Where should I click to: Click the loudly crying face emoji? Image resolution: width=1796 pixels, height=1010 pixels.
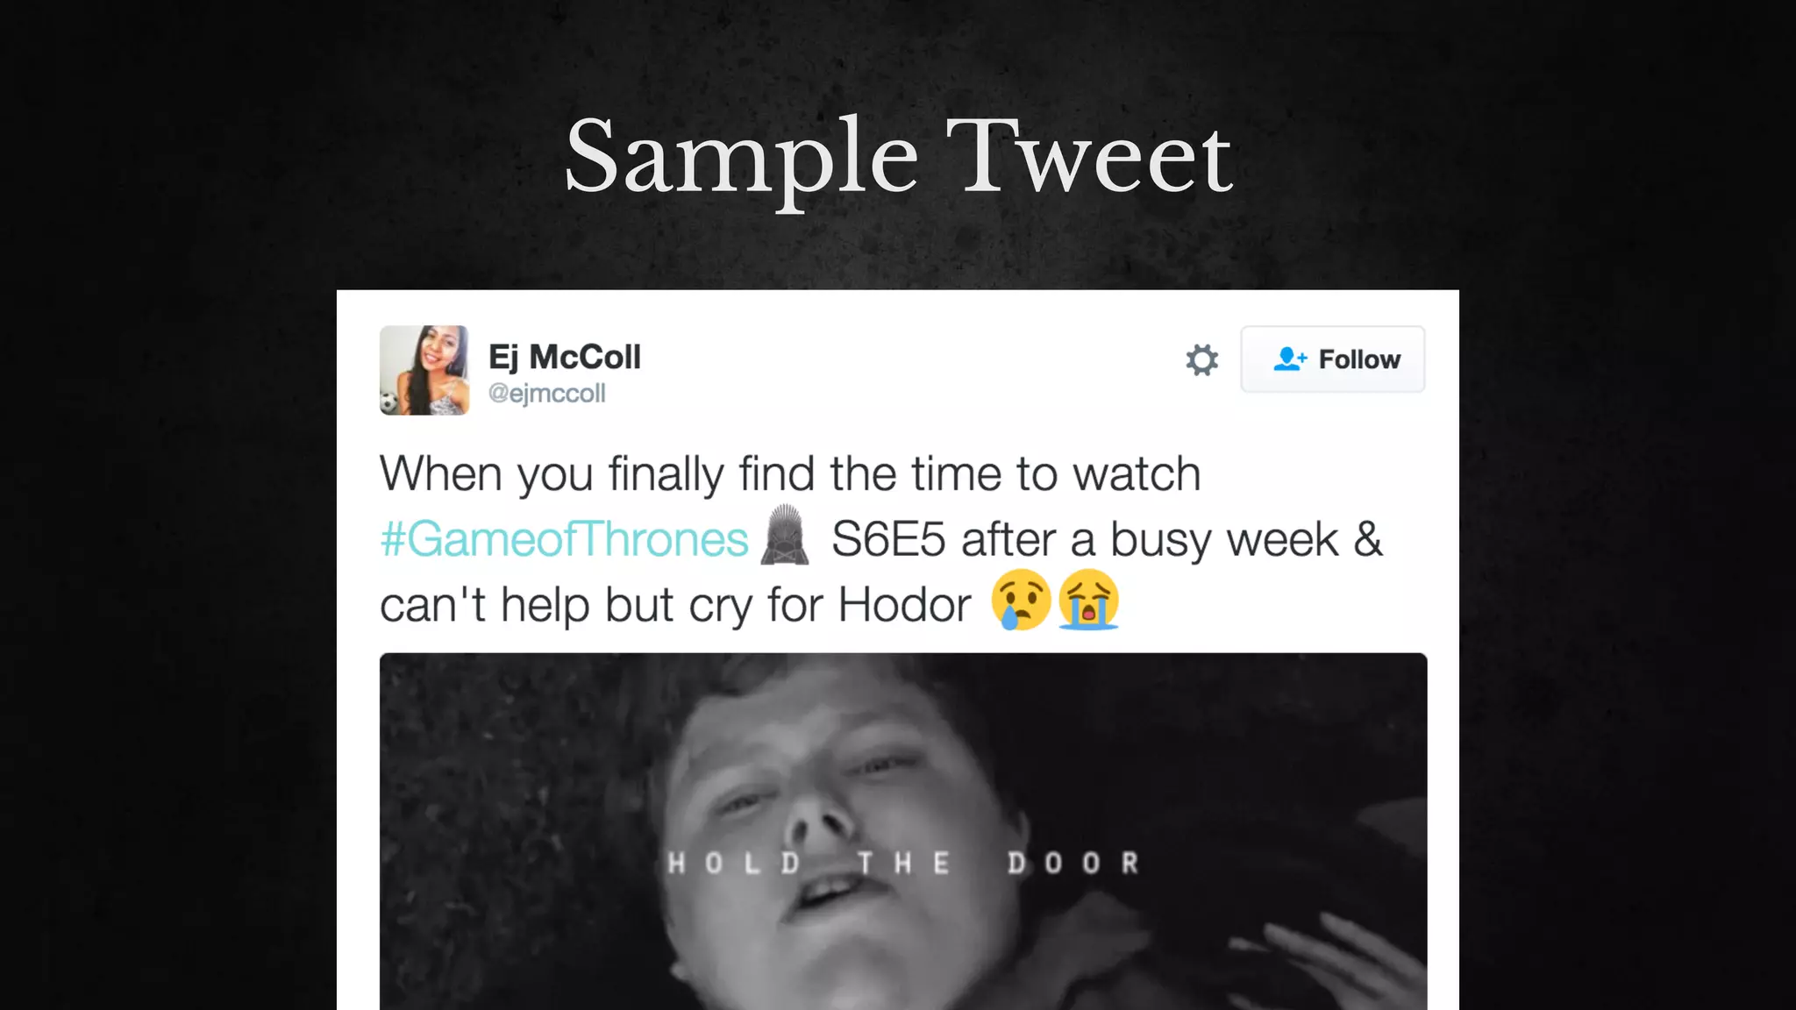(x=1088, y=601)
